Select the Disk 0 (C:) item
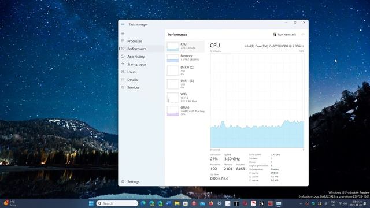 (x=185, y=70)
